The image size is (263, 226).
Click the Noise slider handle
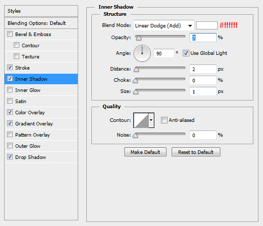click(x=135, y=136)
